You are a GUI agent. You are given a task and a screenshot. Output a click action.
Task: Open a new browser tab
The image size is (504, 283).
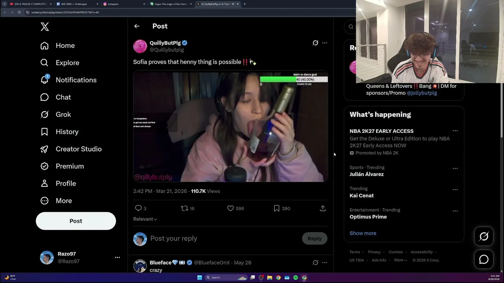point(245,4)
